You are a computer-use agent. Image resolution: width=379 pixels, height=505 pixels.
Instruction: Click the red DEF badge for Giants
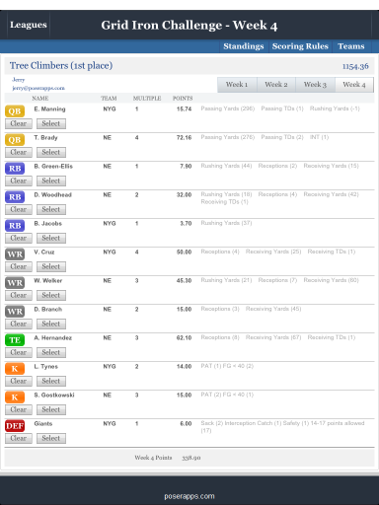[x=15, y=426]
